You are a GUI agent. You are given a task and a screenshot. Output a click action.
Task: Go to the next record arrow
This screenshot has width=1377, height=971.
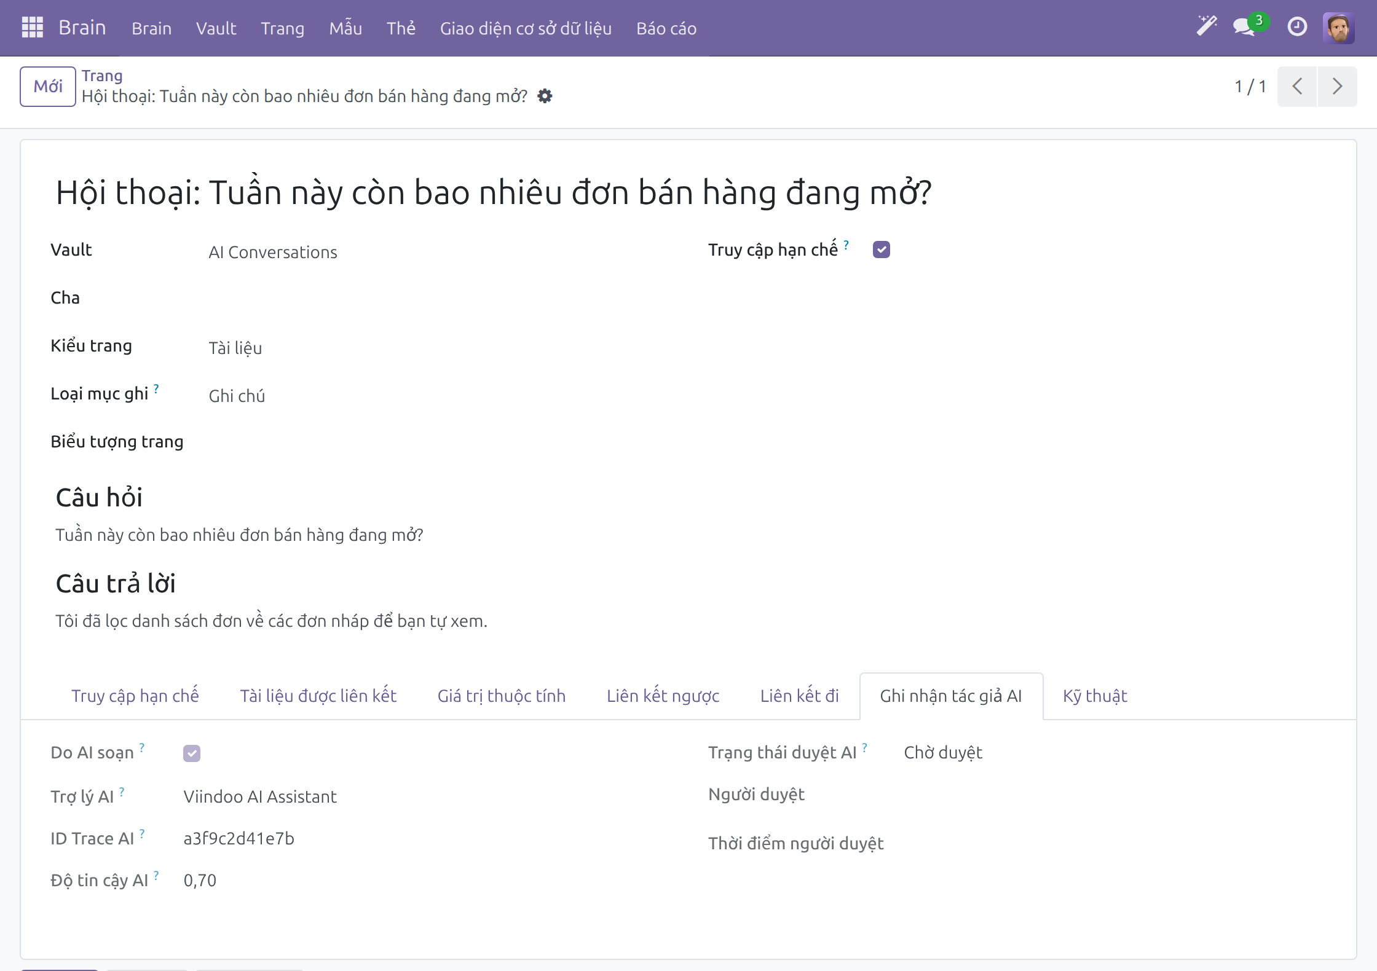click(x=1337, y=86)
